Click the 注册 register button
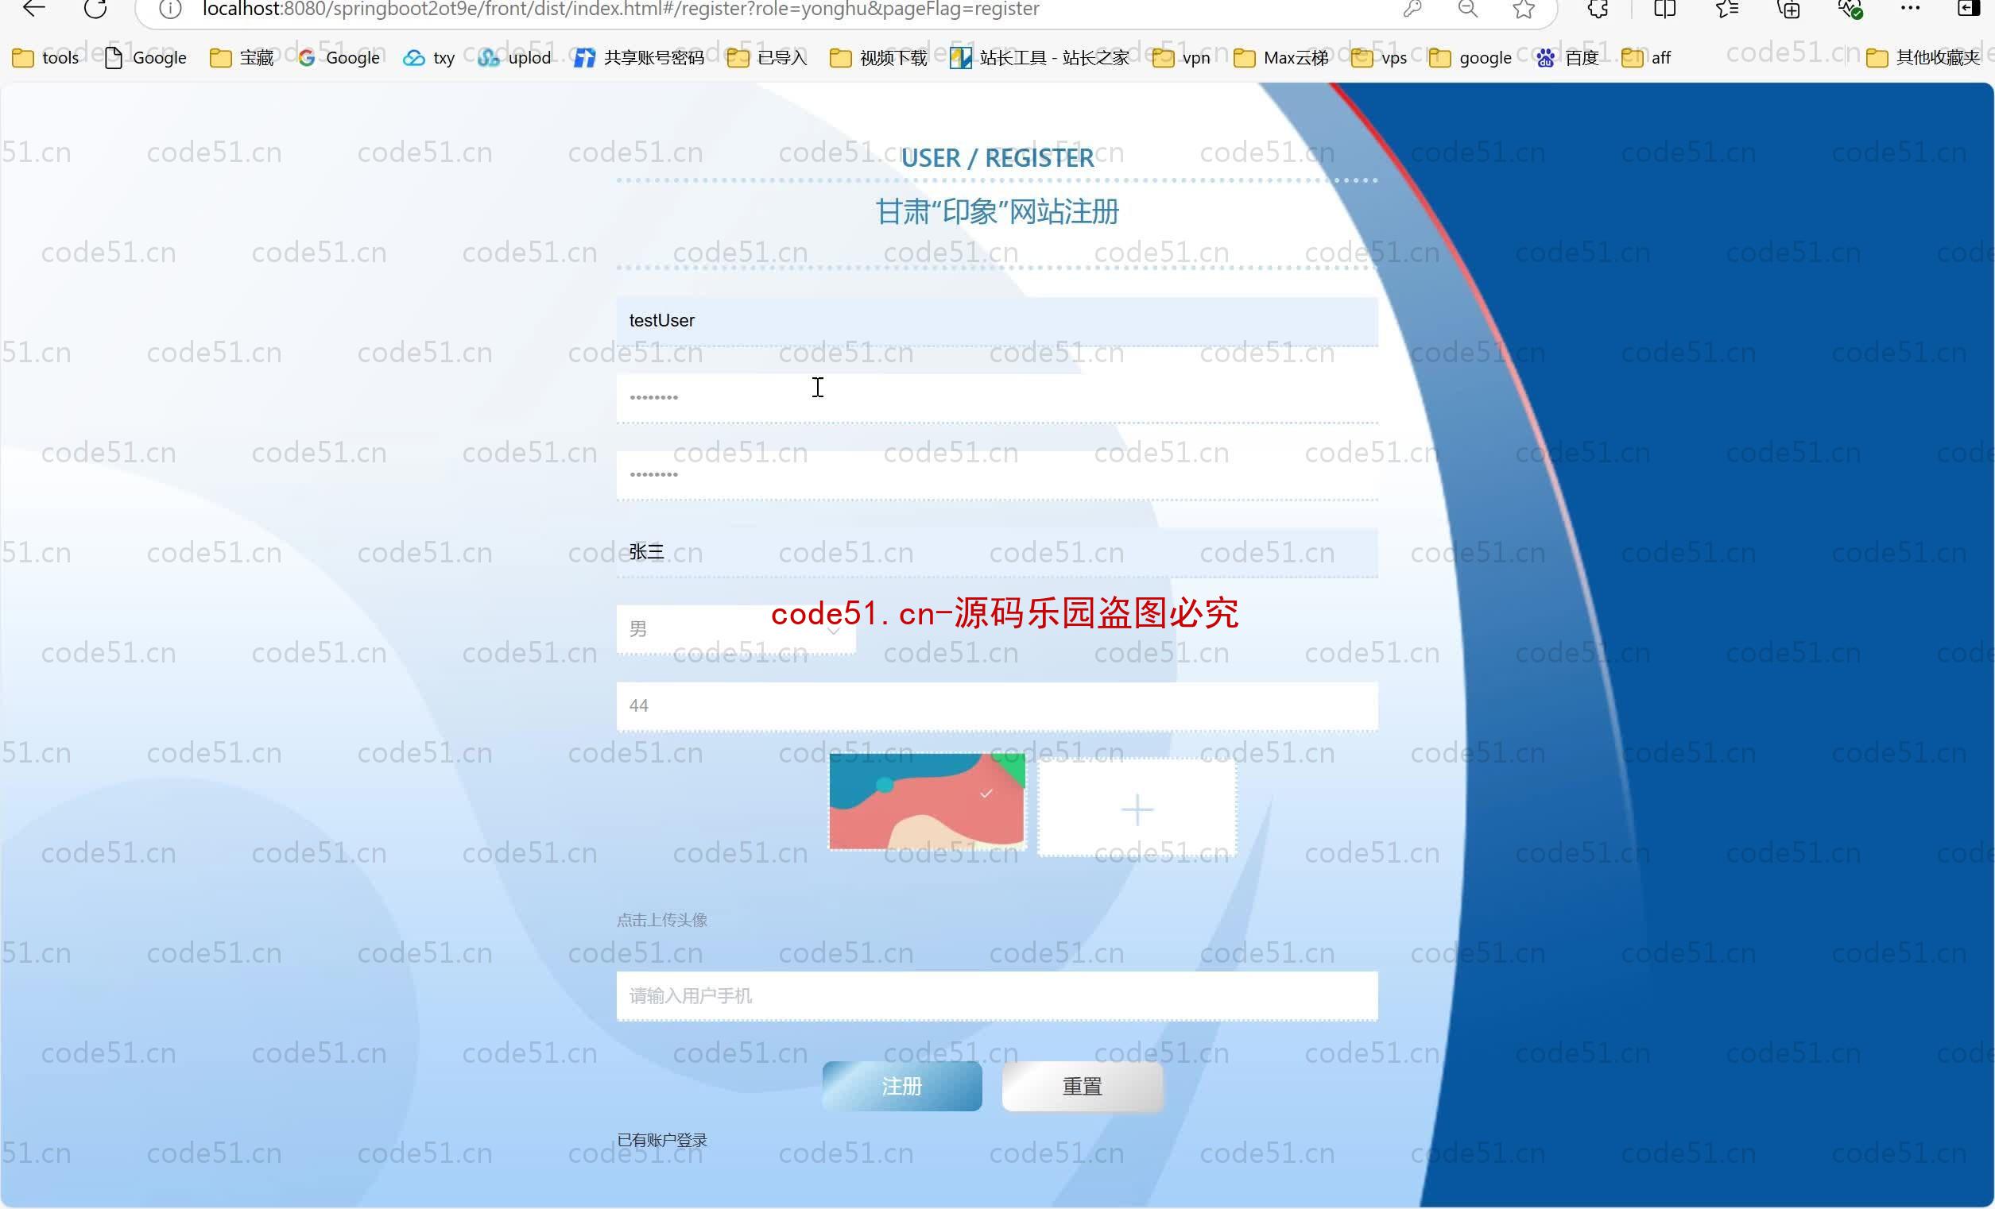Image resolution: width=1995 pixels, height=1209 pixels. (905, 1087)
